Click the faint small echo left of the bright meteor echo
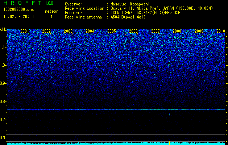Screen dimensions: 228x145 [159, 115]
